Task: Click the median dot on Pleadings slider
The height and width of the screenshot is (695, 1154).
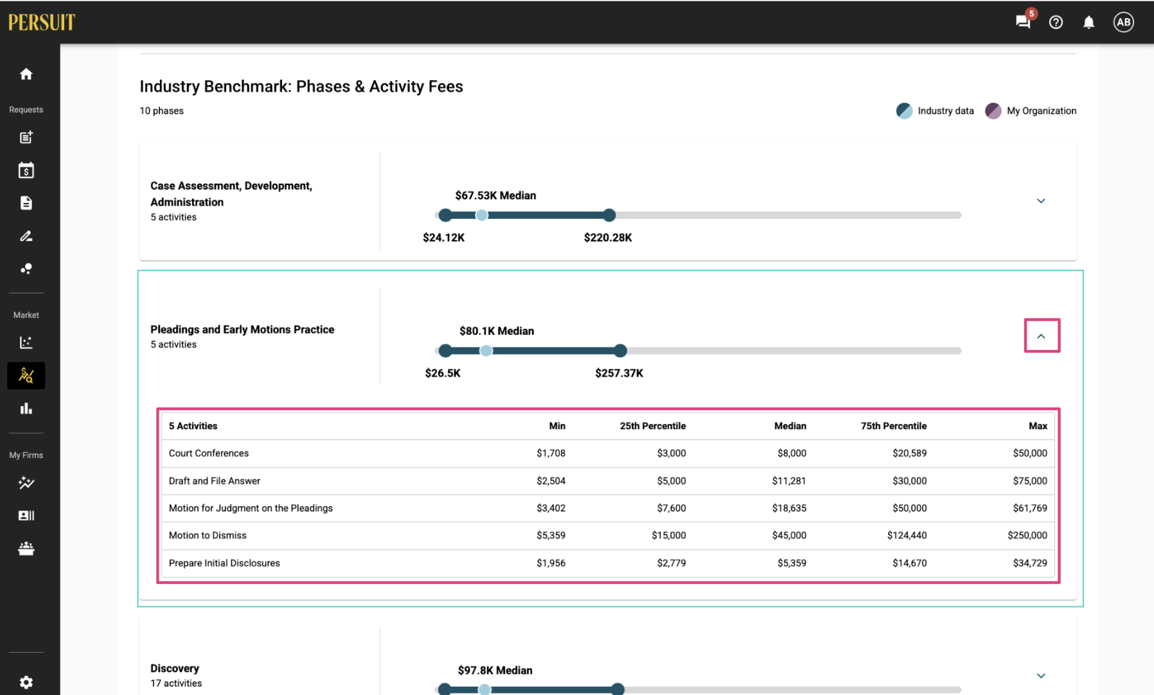Action: tap(486, 351)
